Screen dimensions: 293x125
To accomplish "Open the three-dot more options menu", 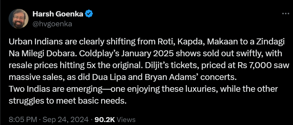I will [285, 13].
